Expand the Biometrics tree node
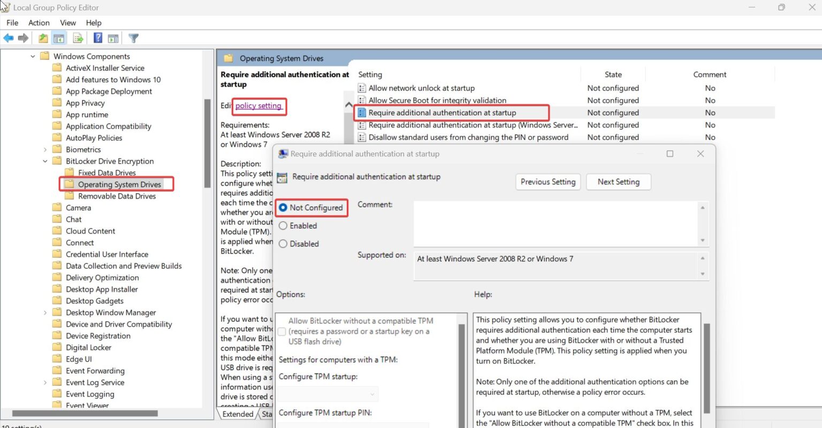The width and height of the screenshot is (822, 428). pyautogui.click(x=44, y=149)
